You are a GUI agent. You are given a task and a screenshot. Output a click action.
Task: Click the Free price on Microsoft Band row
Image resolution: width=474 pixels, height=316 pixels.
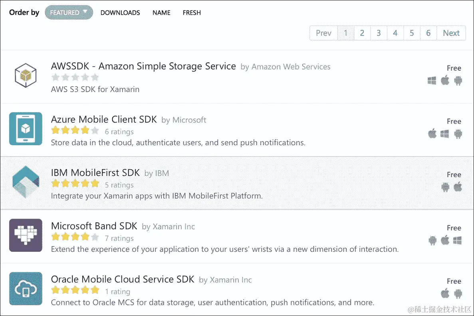pyautogui.click(x=454, y=228)
